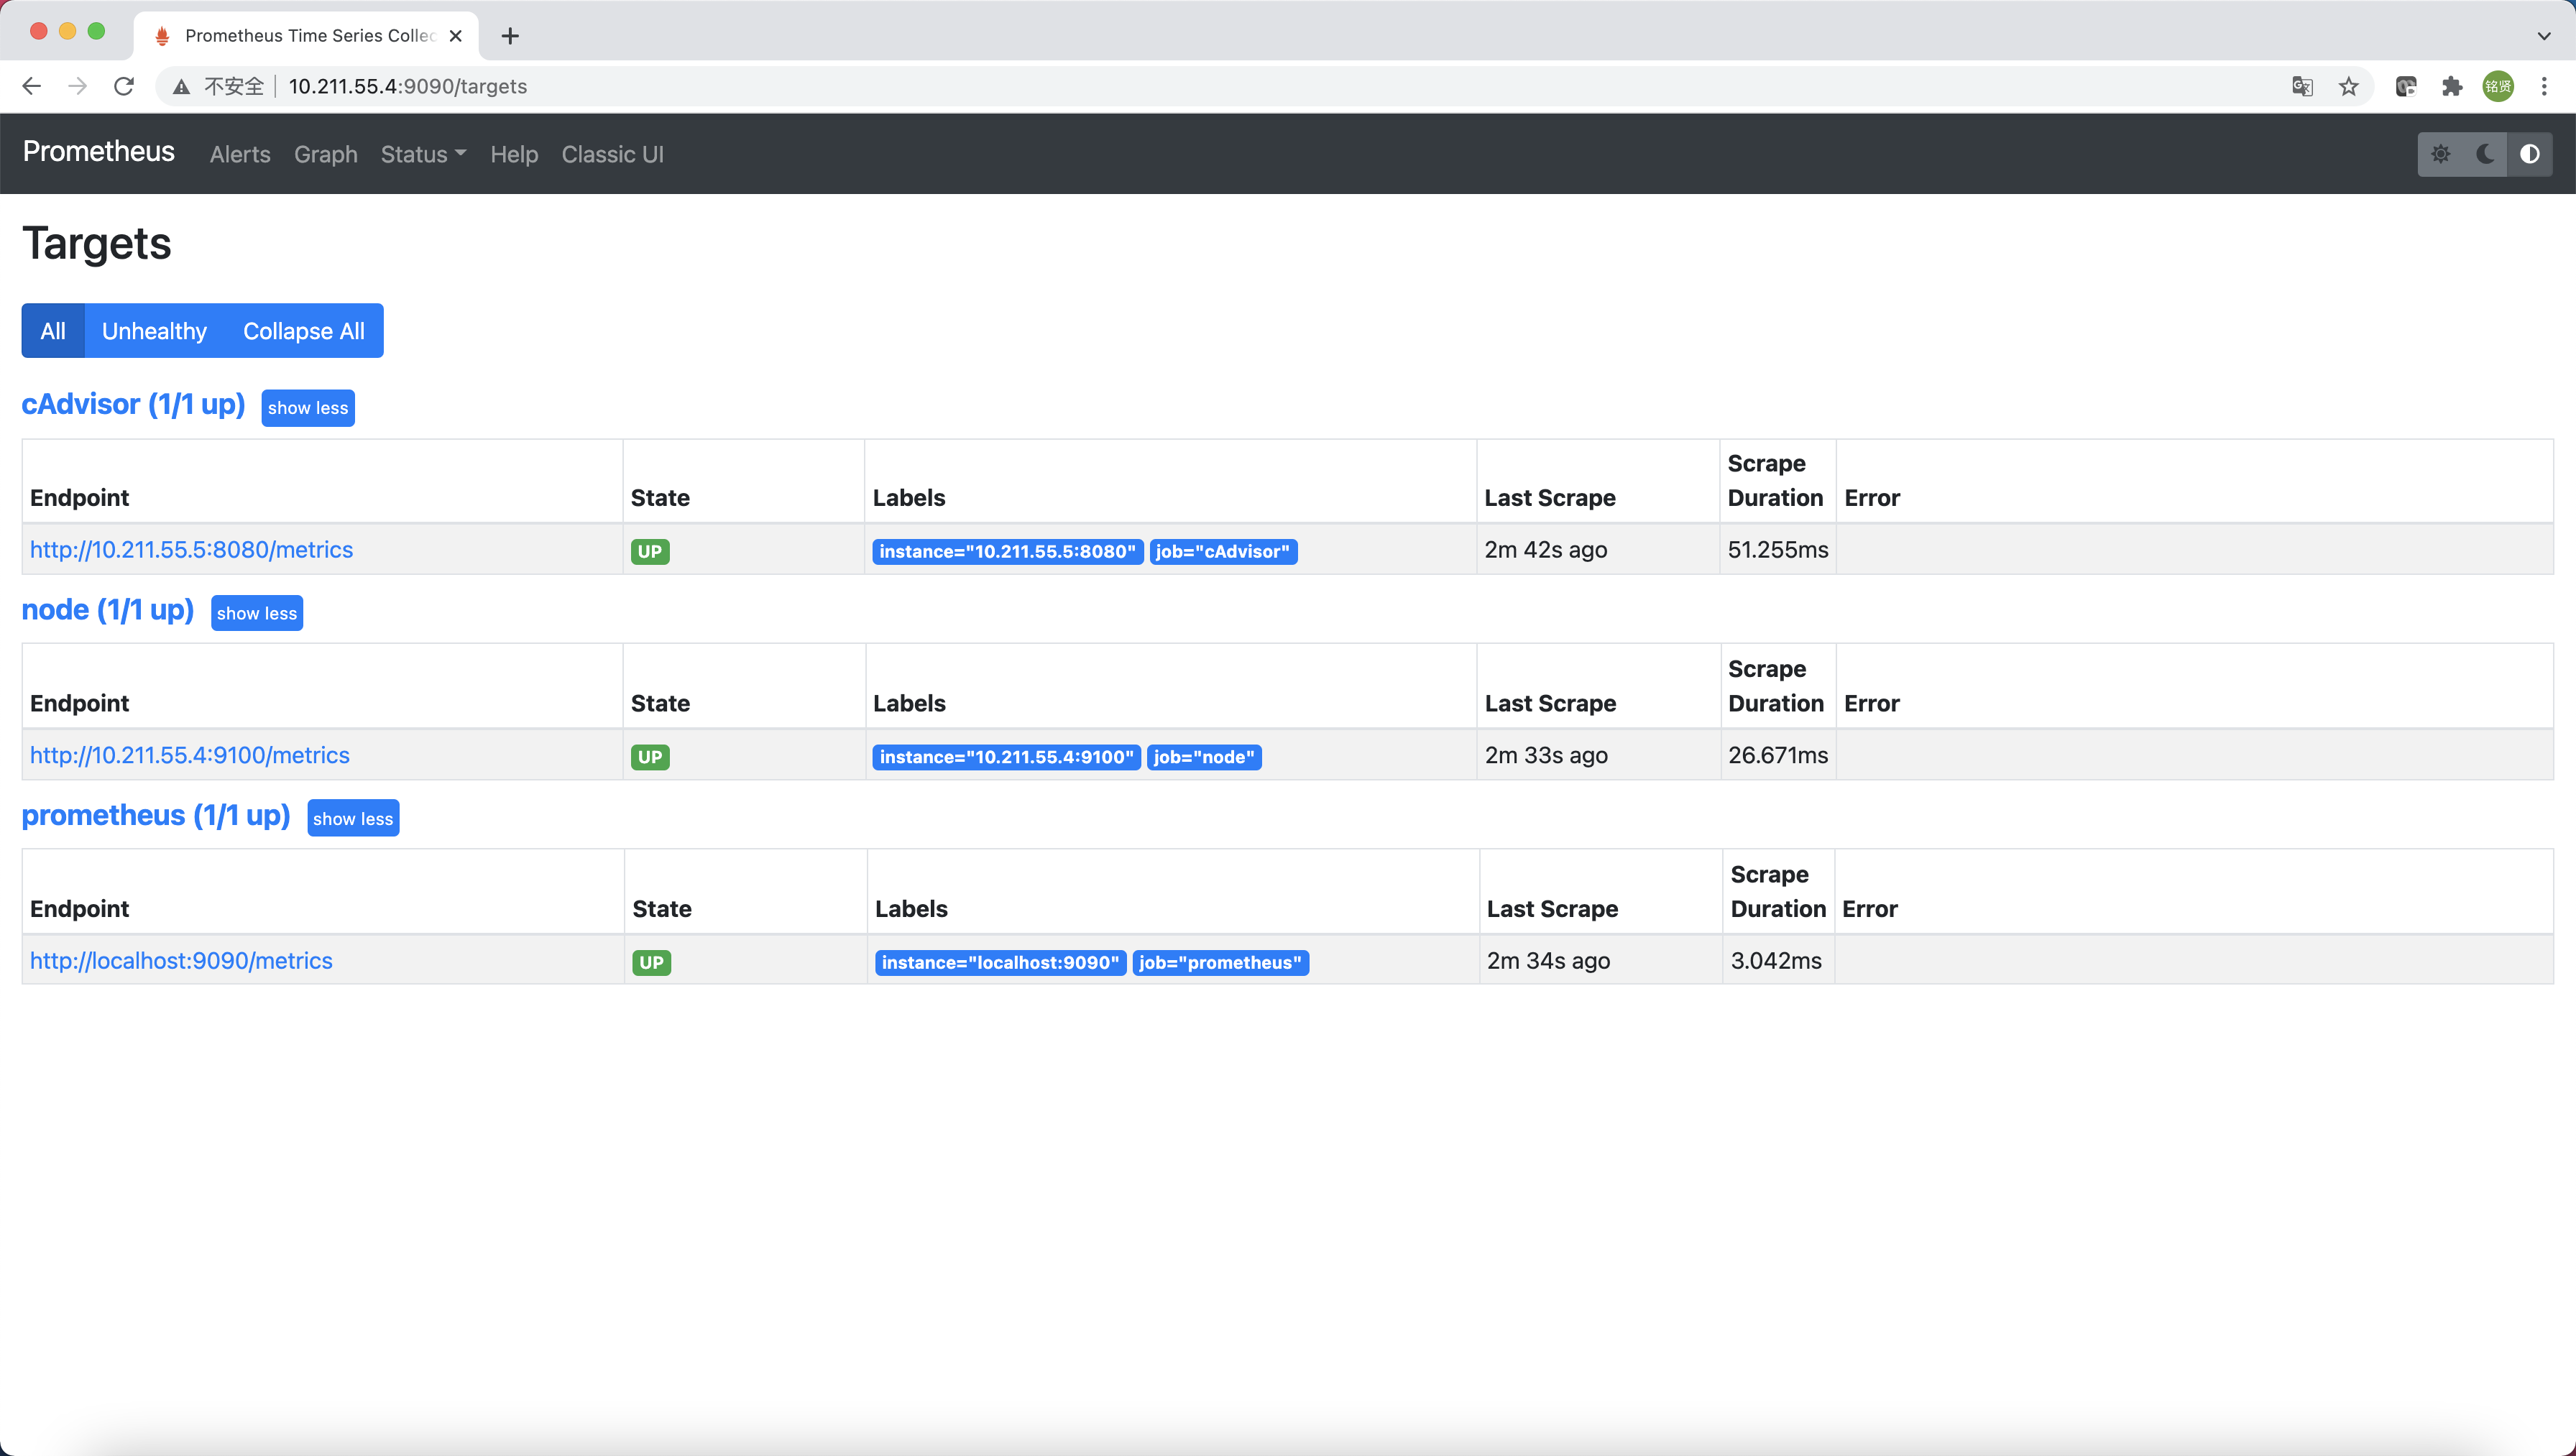Open the Graph nav item
Image resolution: width=2576 pixels, height=1456 pixels.
325,154
